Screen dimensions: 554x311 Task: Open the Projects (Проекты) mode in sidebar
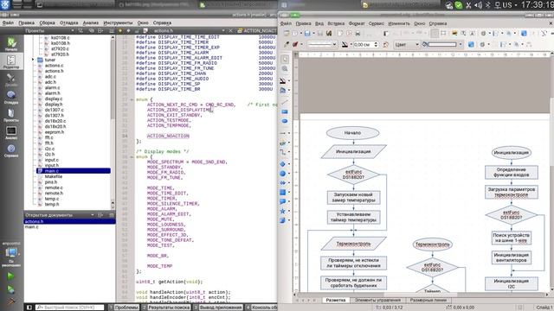(11, 115)
